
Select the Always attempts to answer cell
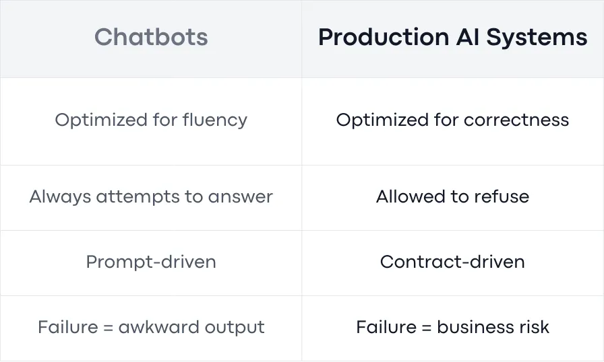(x=151, y=196)
